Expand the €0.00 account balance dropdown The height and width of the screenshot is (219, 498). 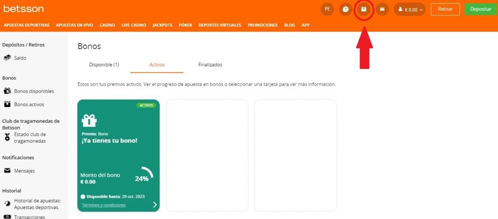click(409, 10)
